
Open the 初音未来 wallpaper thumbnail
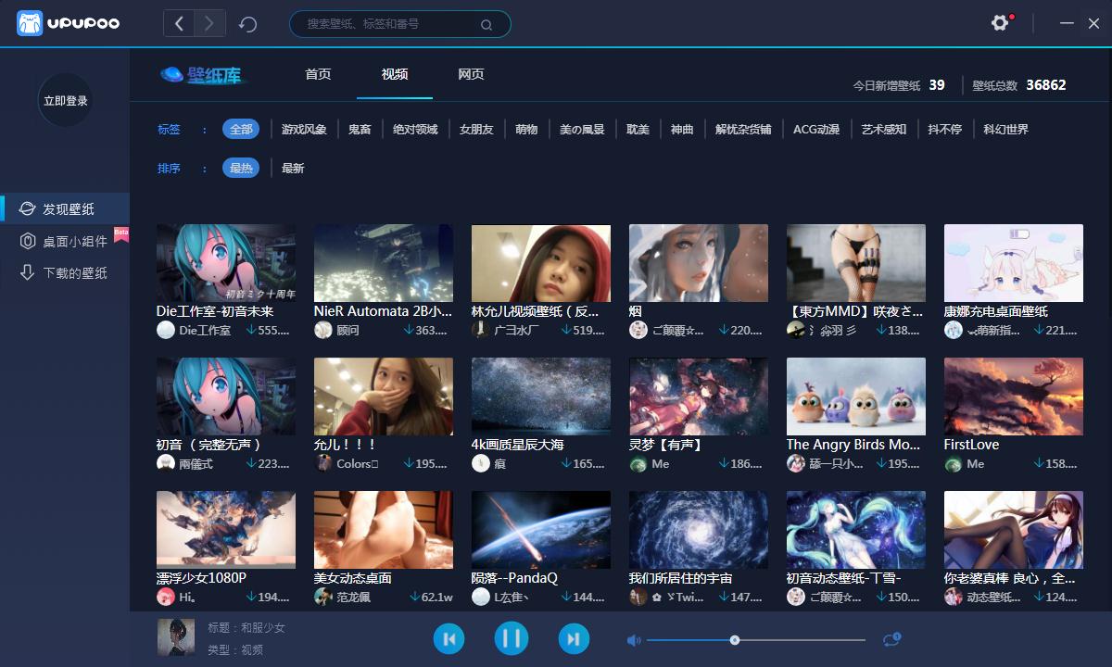click(225, 262)
